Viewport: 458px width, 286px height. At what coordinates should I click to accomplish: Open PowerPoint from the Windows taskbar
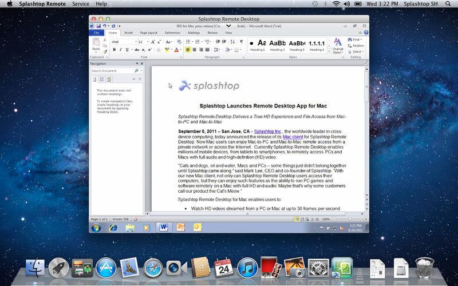click(x=181, y=227)
